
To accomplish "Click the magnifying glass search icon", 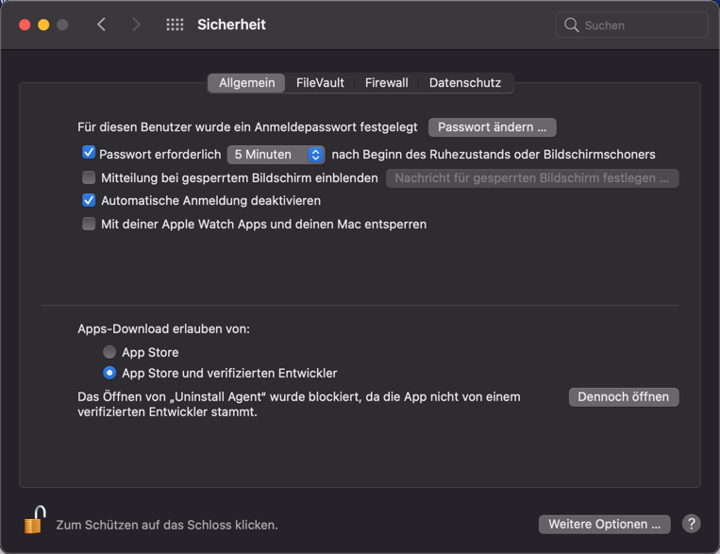I will pos(572,25).
